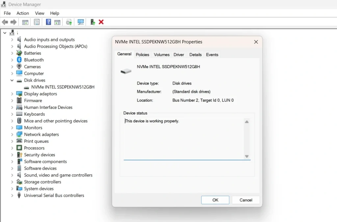Click the Back navigation arrow in toolbar
This screenshot has width=337, height=222.
pyautogui.click(x=5, y=22)
